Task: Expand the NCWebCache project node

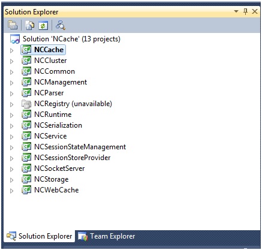Action: click(11, 191)
